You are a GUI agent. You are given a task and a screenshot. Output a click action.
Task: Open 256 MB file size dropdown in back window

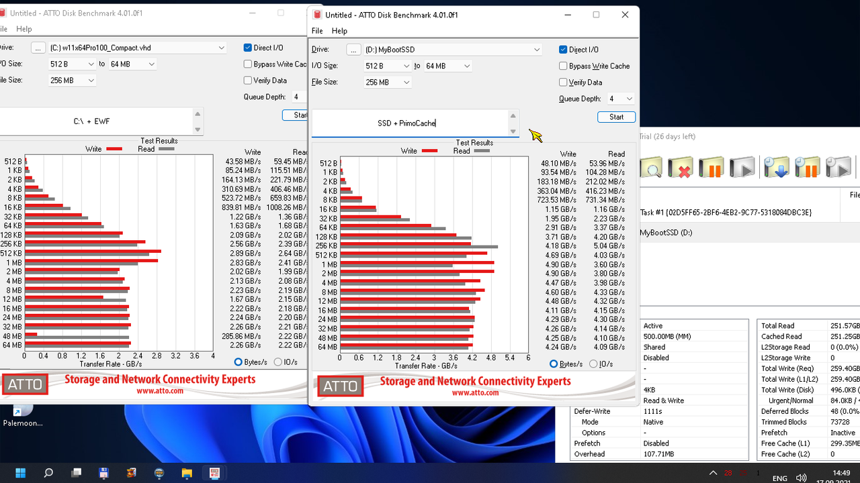coord(72,80)
